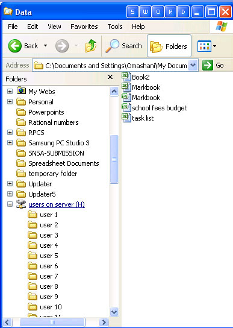
Task: Select the SNSA-SUBMISSION folder icon
Action: point(21,153)
